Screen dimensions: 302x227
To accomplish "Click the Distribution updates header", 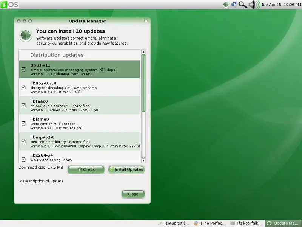I will coord(57,55).
